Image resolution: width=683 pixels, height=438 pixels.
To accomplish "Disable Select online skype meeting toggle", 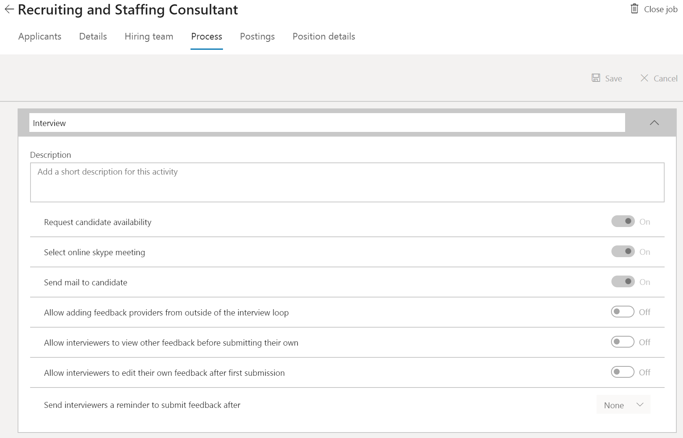I will tap(623, 251).
